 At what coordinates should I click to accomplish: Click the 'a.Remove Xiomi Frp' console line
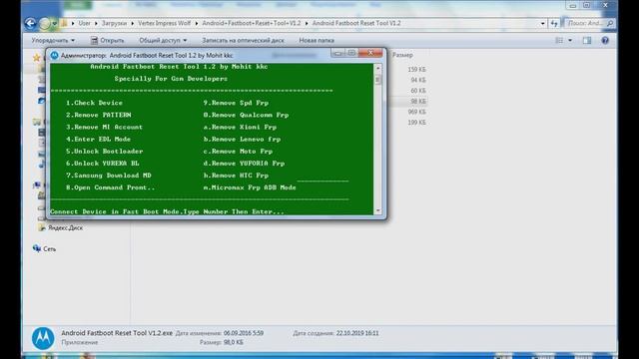tap(240, 127)
